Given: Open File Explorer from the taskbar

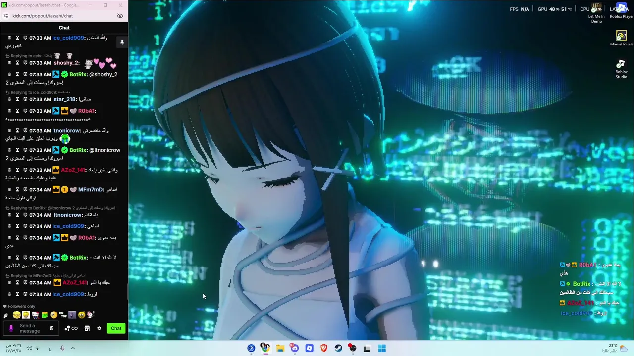Looking at the screenshot, I should [280, 348].
